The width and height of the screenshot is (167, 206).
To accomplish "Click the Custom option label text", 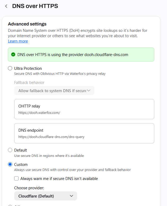I will [x=21, y=165].
